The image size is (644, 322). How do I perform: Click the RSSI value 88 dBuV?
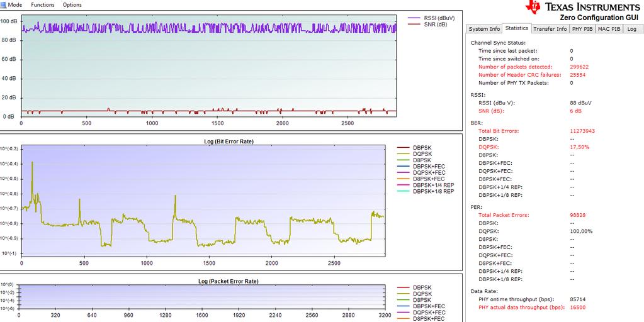pyautogui.click(x=581, y=103)
